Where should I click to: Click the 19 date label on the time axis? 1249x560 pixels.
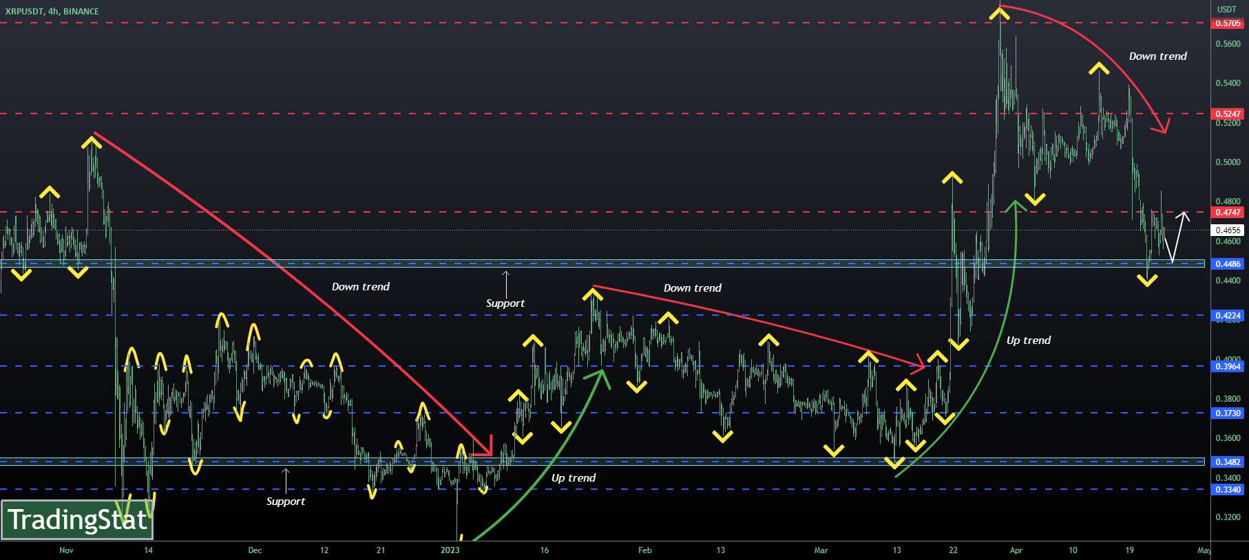[x=1129, y=550]
